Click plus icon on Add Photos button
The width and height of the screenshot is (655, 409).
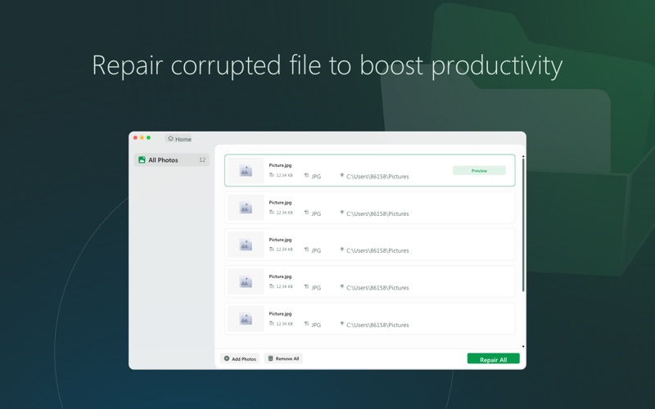[x=227, y=358]
